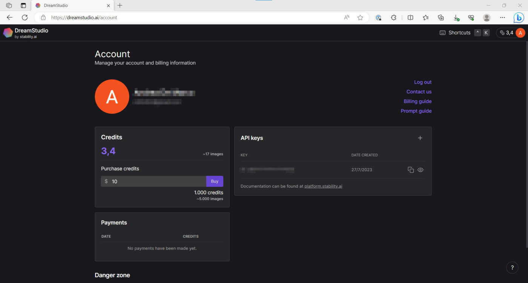Open browser extensions puzzle icon
528x283 pixels.
coord(394,17)
